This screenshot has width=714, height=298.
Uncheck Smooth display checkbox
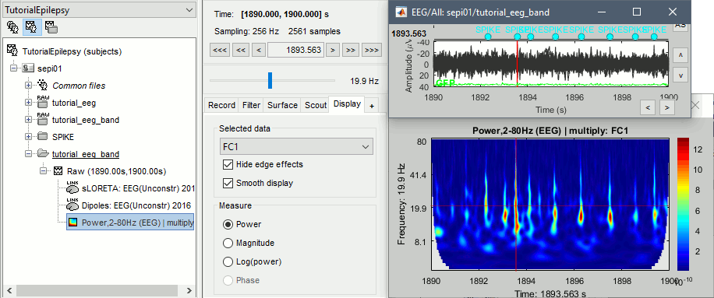(228, 184)
